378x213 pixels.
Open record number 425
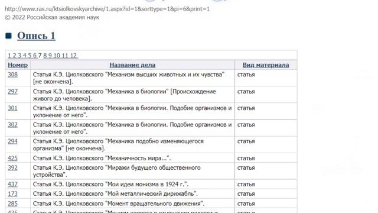pos(12,158)
